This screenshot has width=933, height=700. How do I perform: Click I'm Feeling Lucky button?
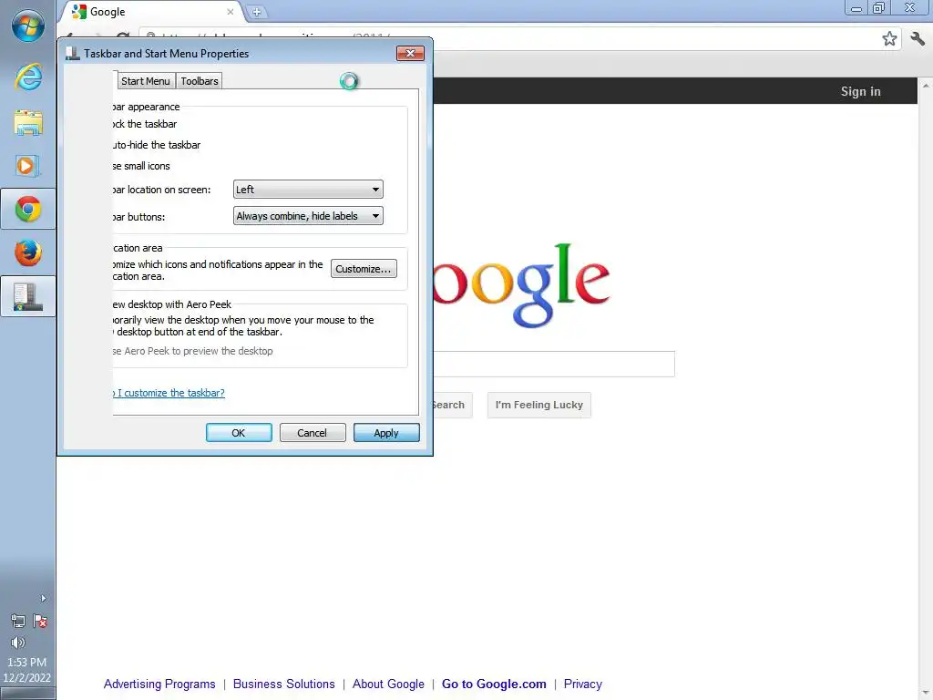(x=539, y=405)
